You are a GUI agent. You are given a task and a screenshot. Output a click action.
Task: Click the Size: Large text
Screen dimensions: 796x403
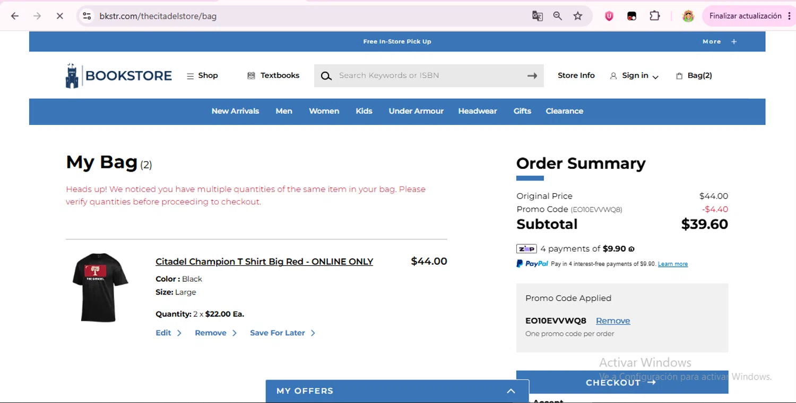(x=176, y=292)
